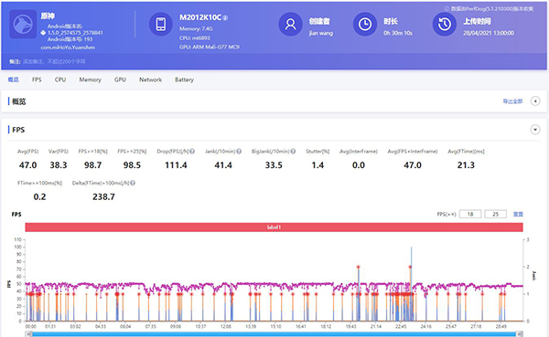The height and width of the screenshot is (337, 549).
Task: Open the Battery tab
Action: 184,79
